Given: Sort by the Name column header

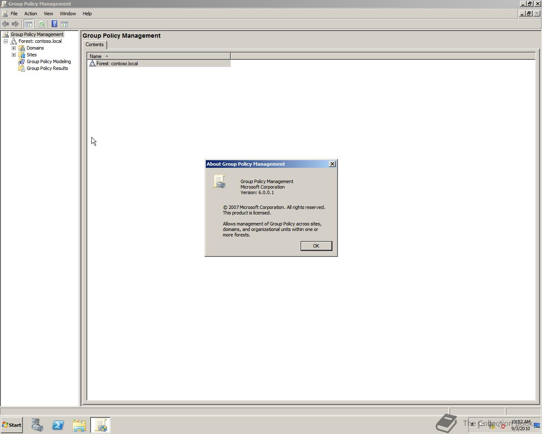Looking at the screenshot, I should click(x=159, y=56).
